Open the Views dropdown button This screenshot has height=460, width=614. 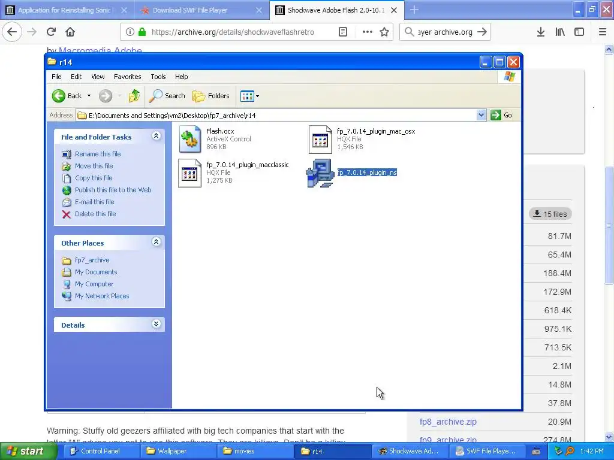[x=249, y=96]
